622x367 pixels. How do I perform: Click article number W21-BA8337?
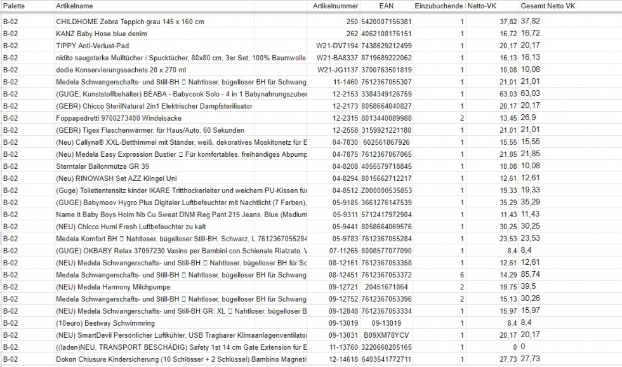click(x=337, y=58)
